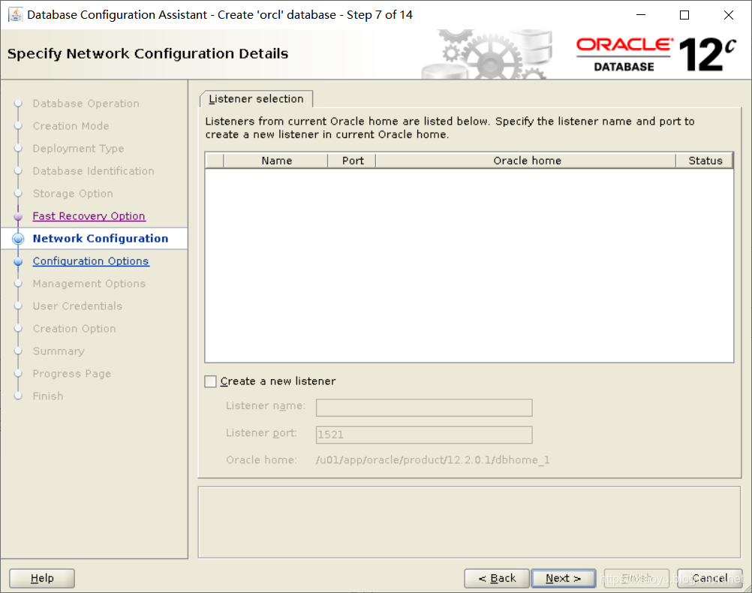Select the Network Configuration step
752x593 pixels.
point(101,239)
